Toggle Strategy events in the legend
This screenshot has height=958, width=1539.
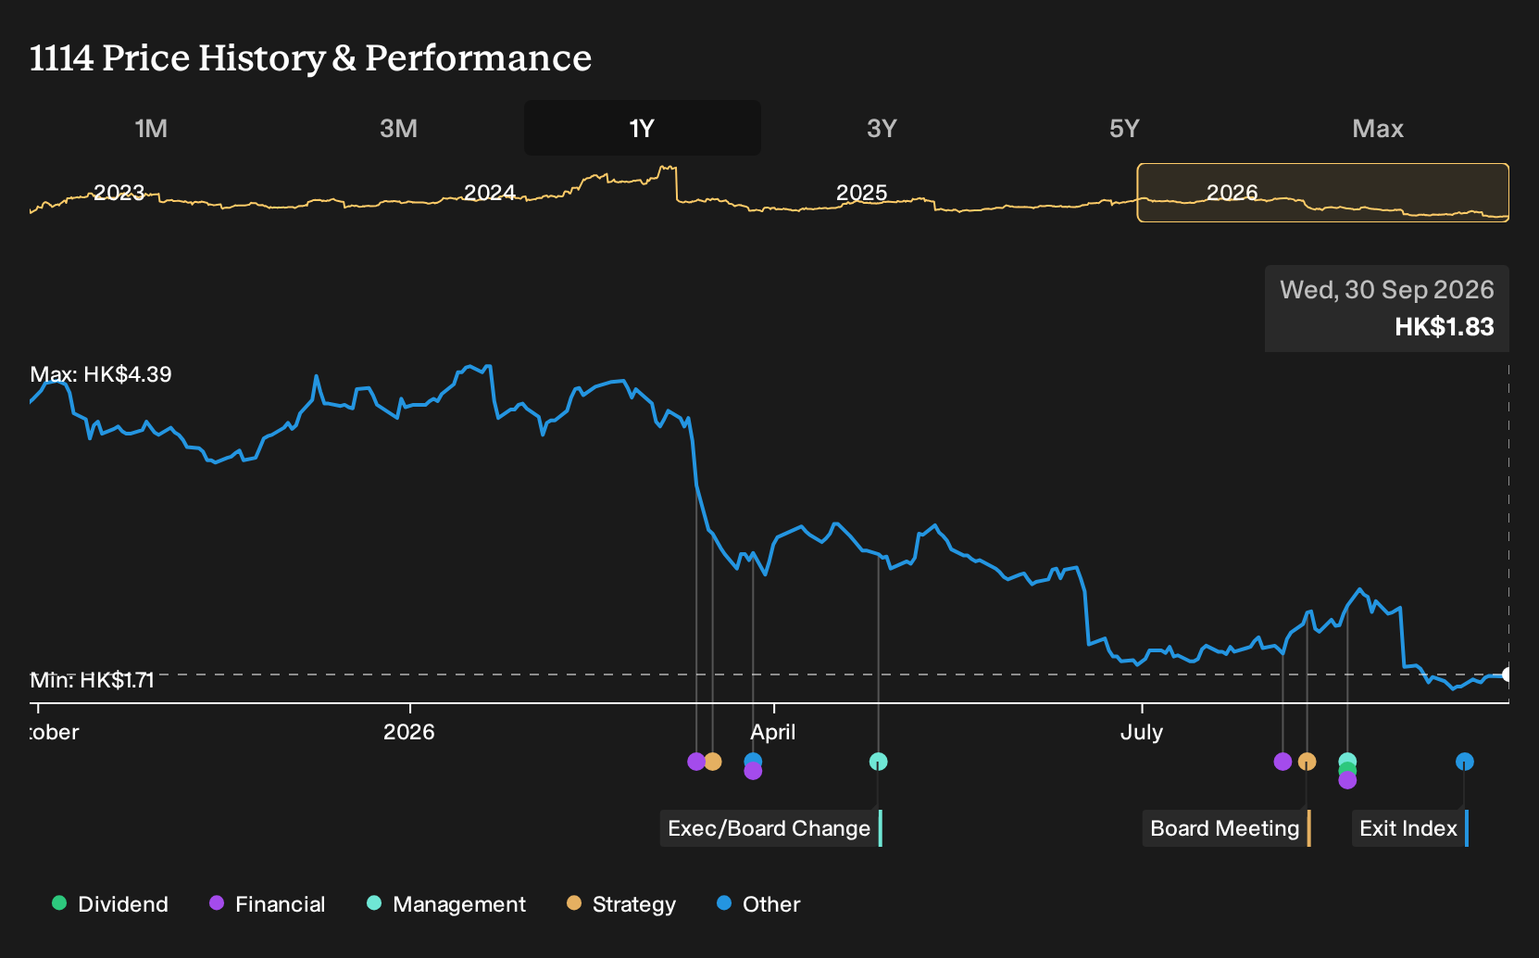pos(621,903)
